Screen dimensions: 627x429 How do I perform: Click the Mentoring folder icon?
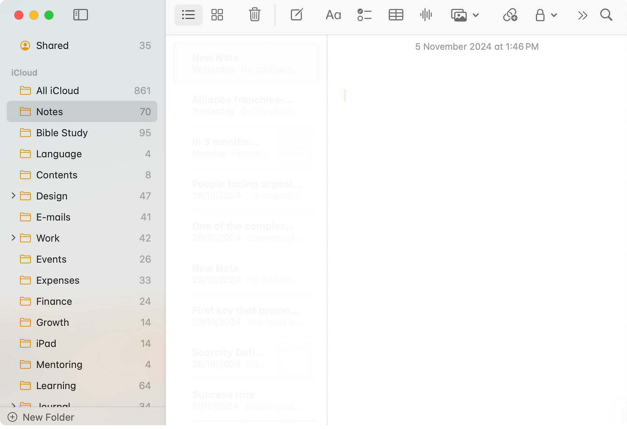point(25,365)
